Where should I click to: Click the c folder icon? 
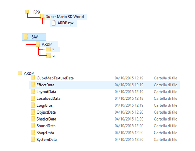tap(48, 49)
